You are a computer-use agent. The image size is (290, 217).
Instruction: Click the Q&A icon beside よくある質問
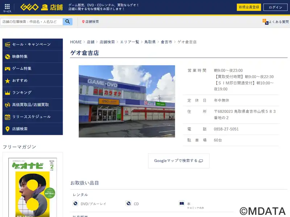click(x=265, y=22)
